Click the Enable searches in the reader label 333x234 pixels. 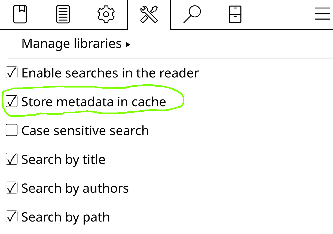coord(110,73)
